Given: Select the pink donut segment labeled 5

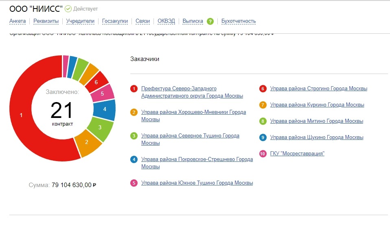Looking at the screenshot, I should [x=102, y=94].
